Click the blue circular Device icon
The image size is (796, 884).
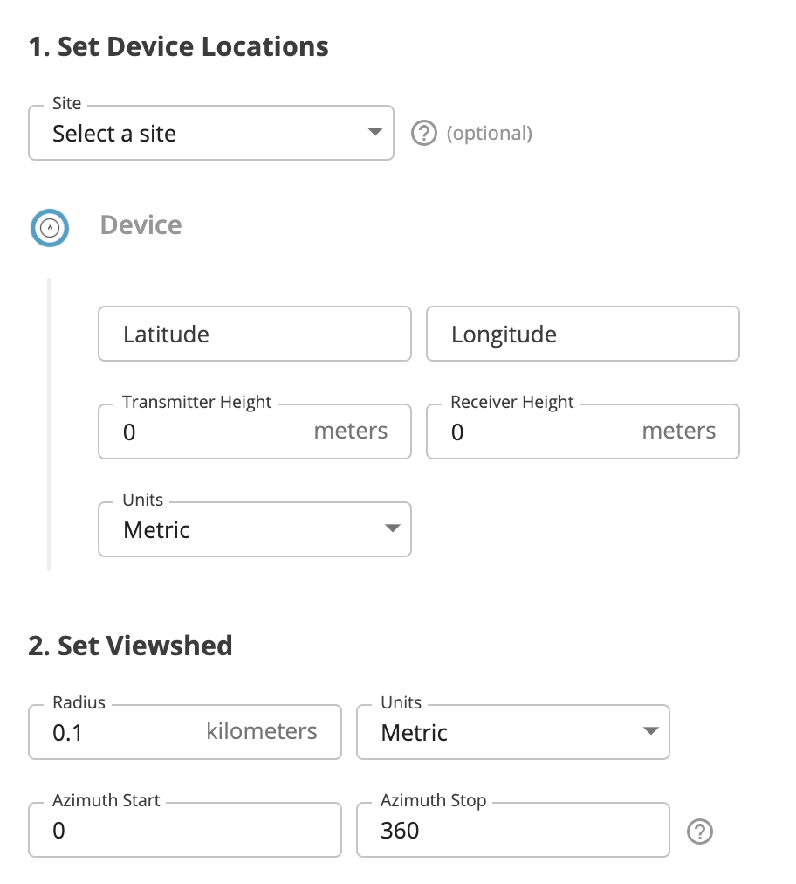pyautogui.click(x=50, y=228)
